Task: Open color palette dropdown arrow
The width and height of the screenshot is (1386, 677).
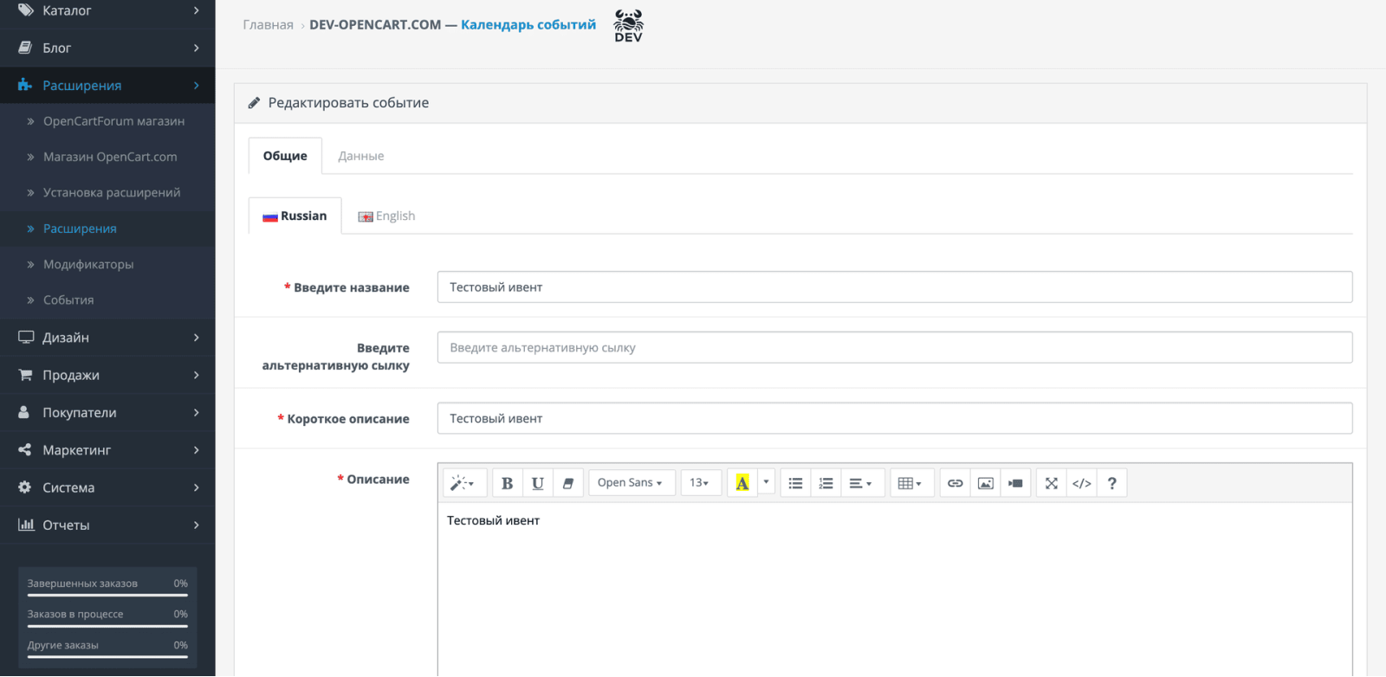Action: (x=767, y=482)
